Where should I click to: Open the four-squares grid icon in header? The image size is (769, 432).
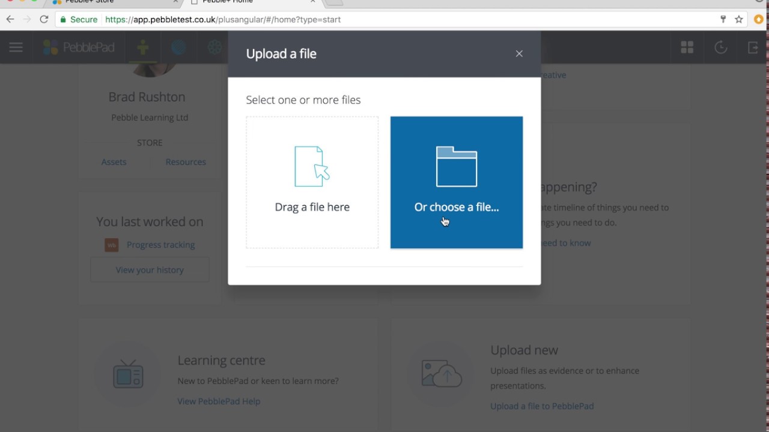[687, 47]
